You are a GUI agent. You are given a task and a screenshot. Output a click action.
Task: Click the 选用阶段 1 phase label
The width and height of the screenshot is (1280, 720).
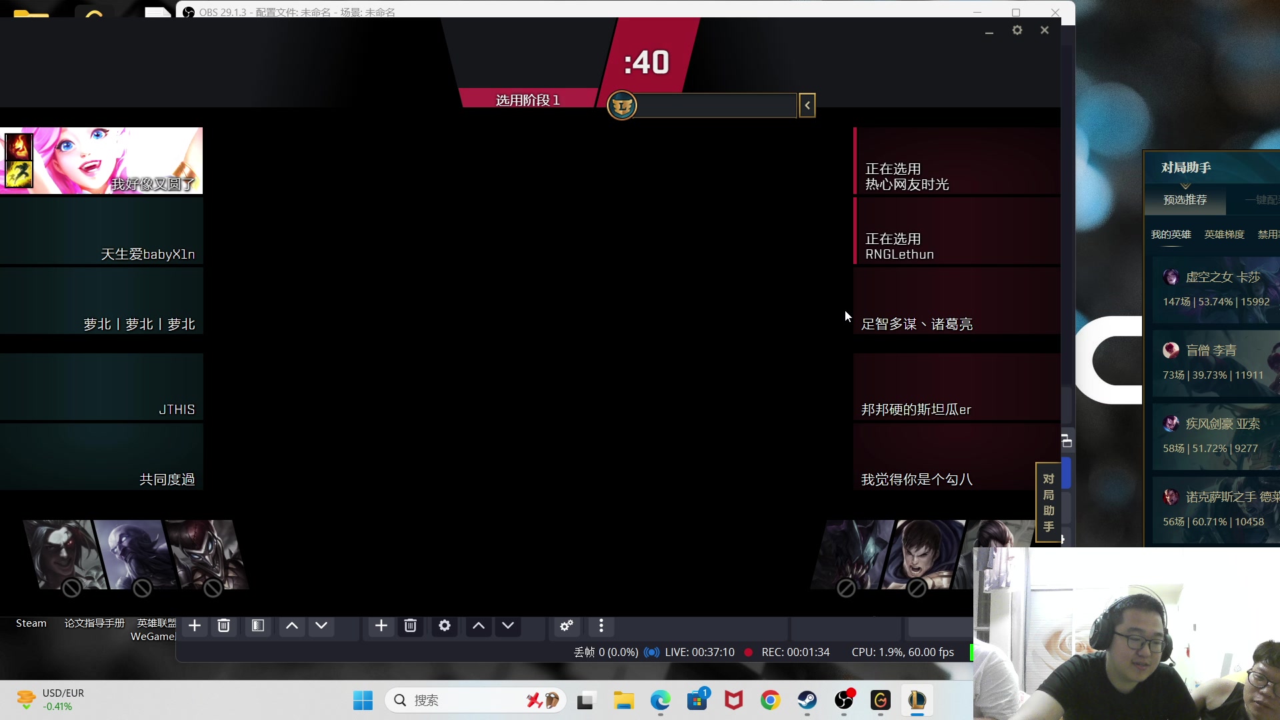click(527, 100)
